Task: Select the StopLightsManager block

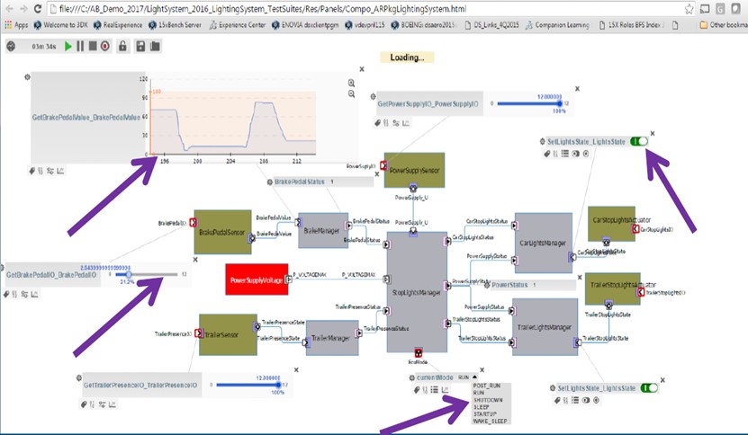Action: 417,292
